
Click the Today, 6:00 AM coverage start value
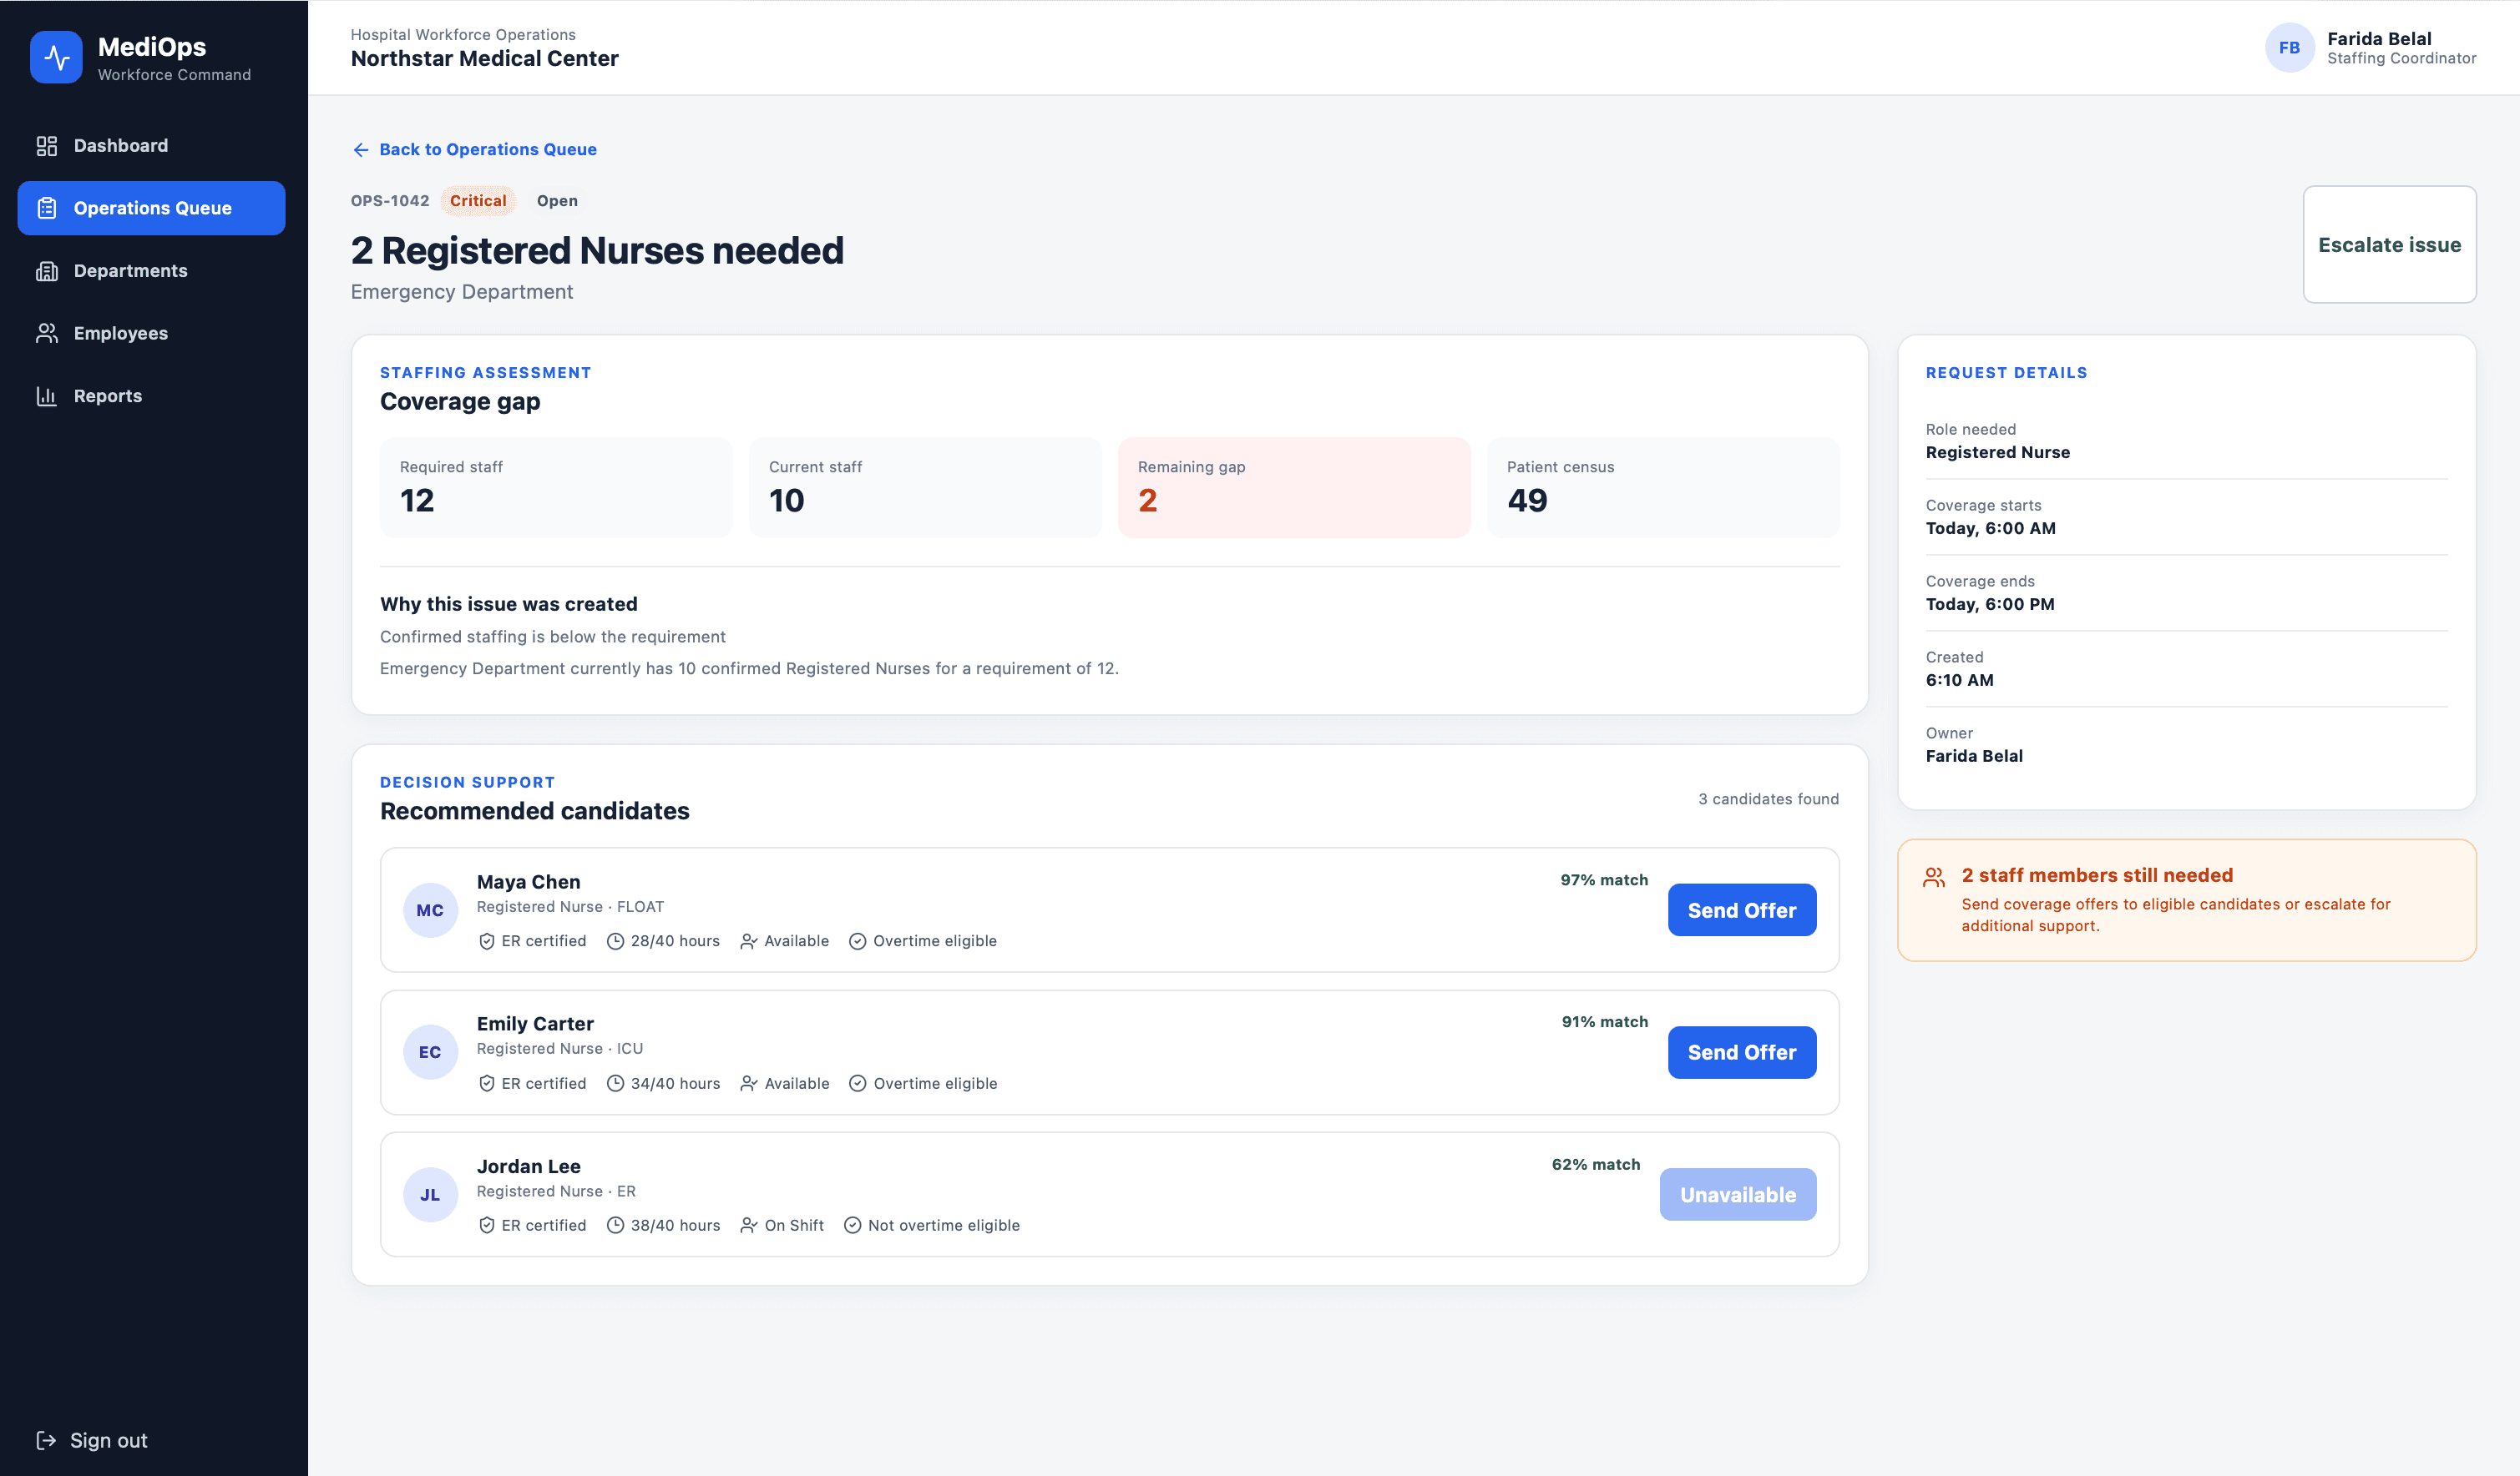[x=1990, y=529]
